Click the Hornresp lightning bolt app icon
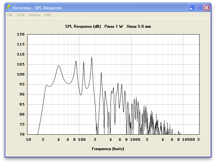Image resolution: width=216 pixels, height=164 pixels. (8, 7)
